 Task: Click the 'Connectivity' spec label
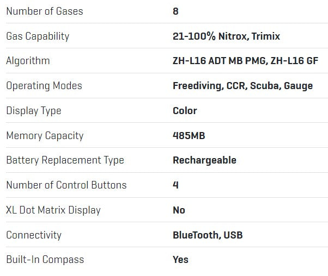click(x=34, y=235)
